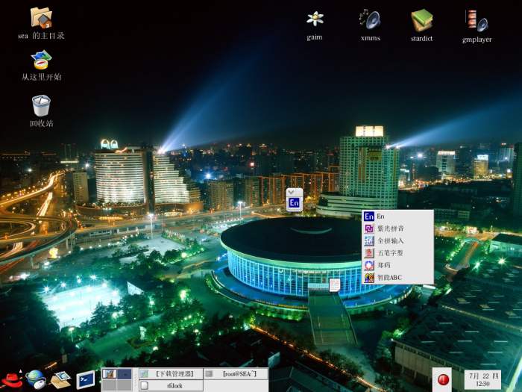
Task: Expand the input method floating bar chevron
Action: [294, 192]
